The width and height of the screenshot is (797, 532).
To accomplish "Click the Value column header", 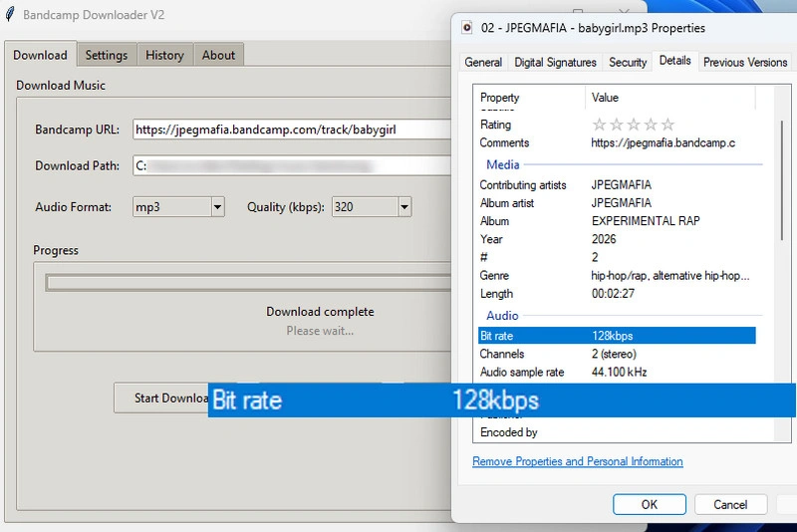I will (x=669, y=97).
